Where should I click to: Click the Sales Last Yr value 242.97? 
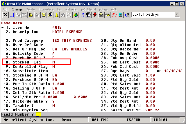(x=152, y=110)
